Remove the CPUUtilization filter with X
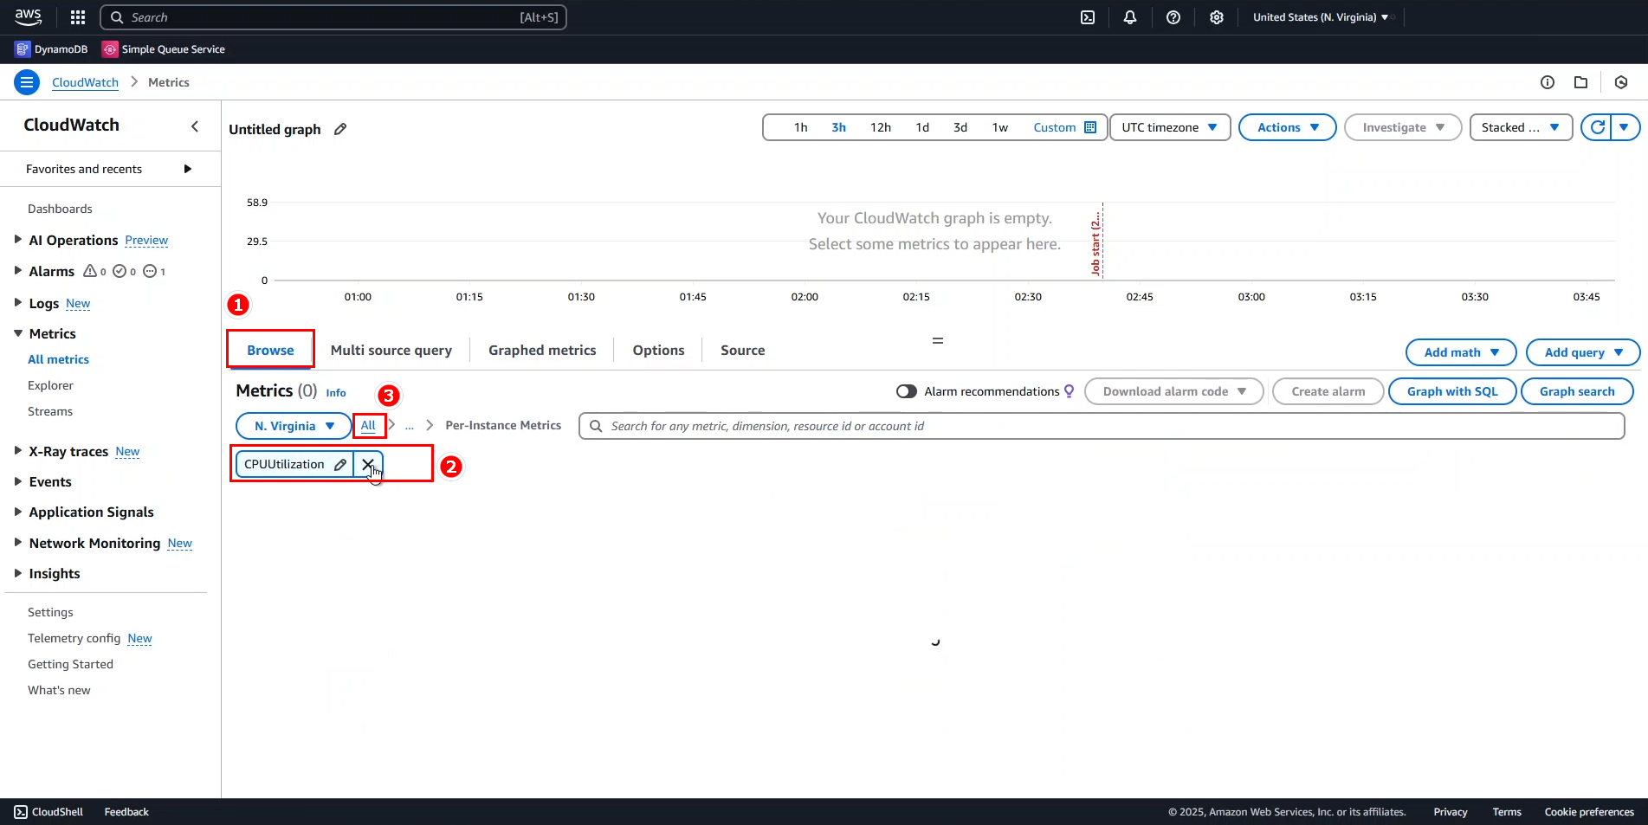The image size is (1648, 825). tap(368, 464)
